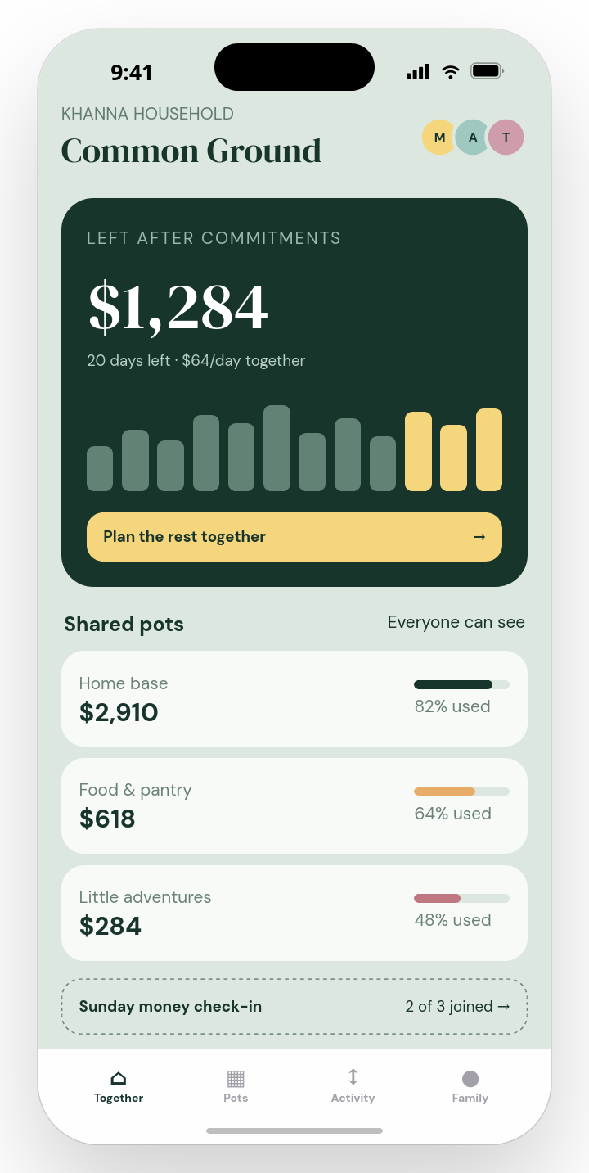
Task: Open the Home base pot card
Action: pos(294,699)
